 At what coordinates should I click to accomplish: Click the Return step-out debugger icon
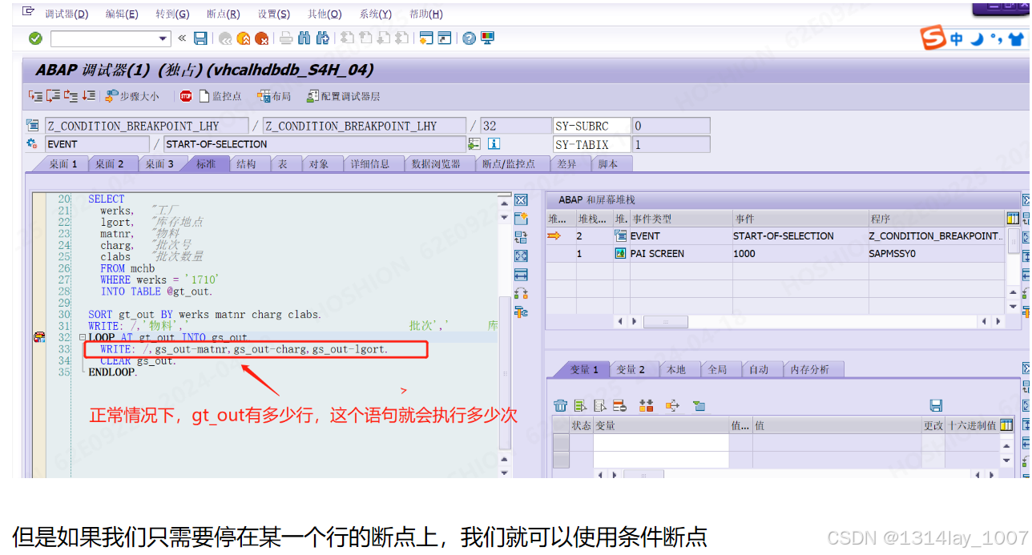71,96
